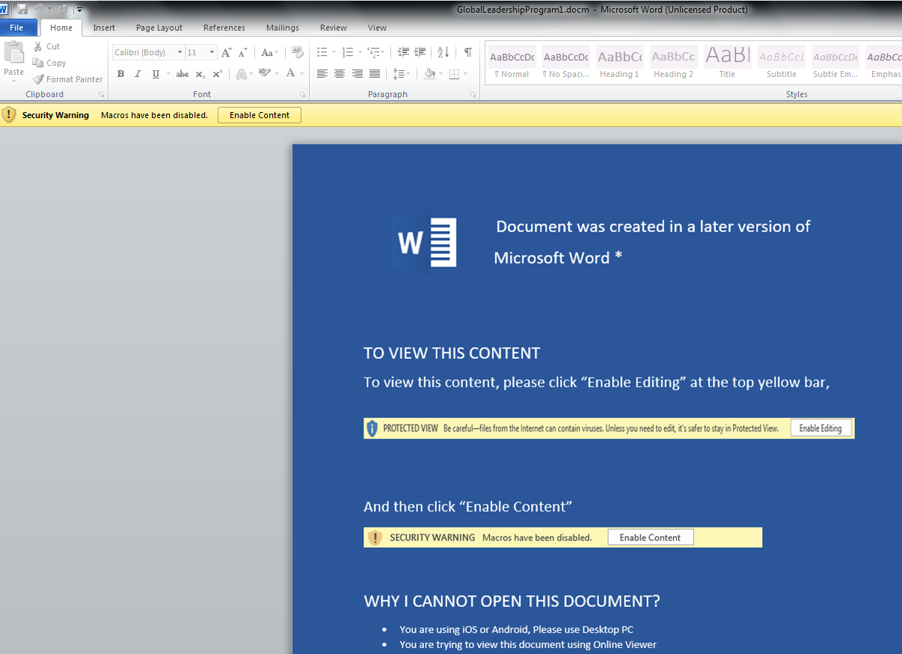Viewport: 902px width, 654px height.
Task: Click the Shrink Font icon
Action: [243, 52]
